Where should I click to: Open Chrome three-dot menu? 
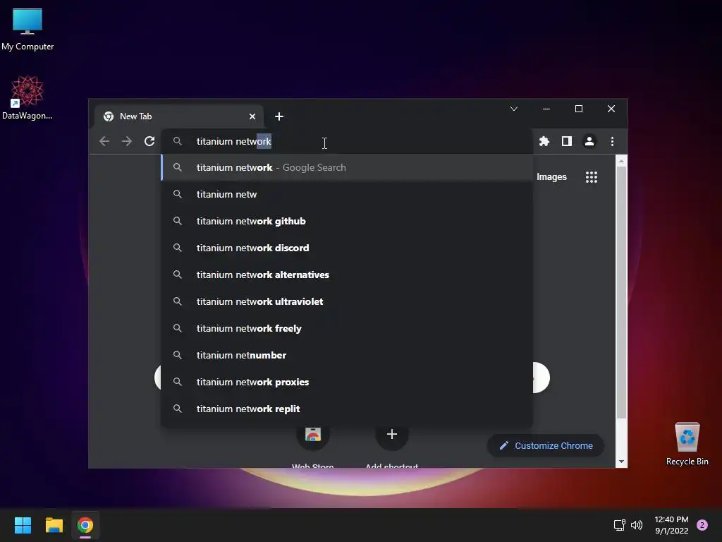[612, 141]
